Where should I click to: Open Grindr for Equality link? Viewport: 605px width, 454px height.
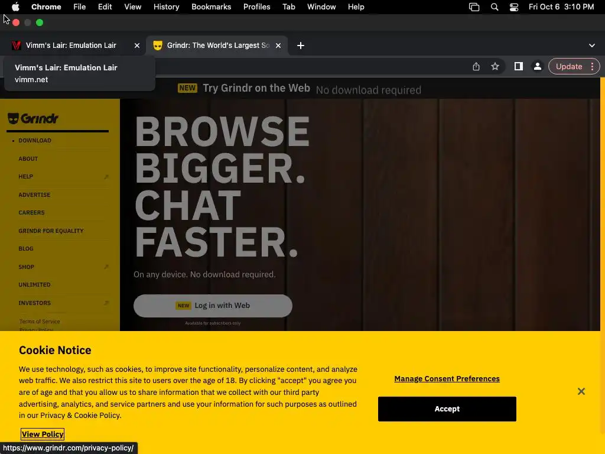point(51,231)
